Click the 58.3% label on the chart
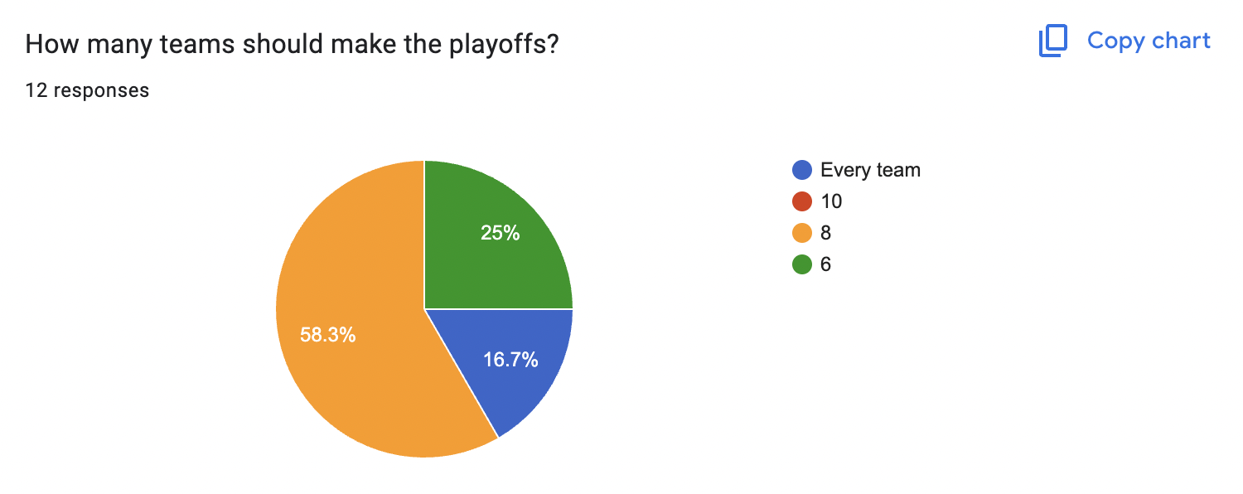 (328, 337)
